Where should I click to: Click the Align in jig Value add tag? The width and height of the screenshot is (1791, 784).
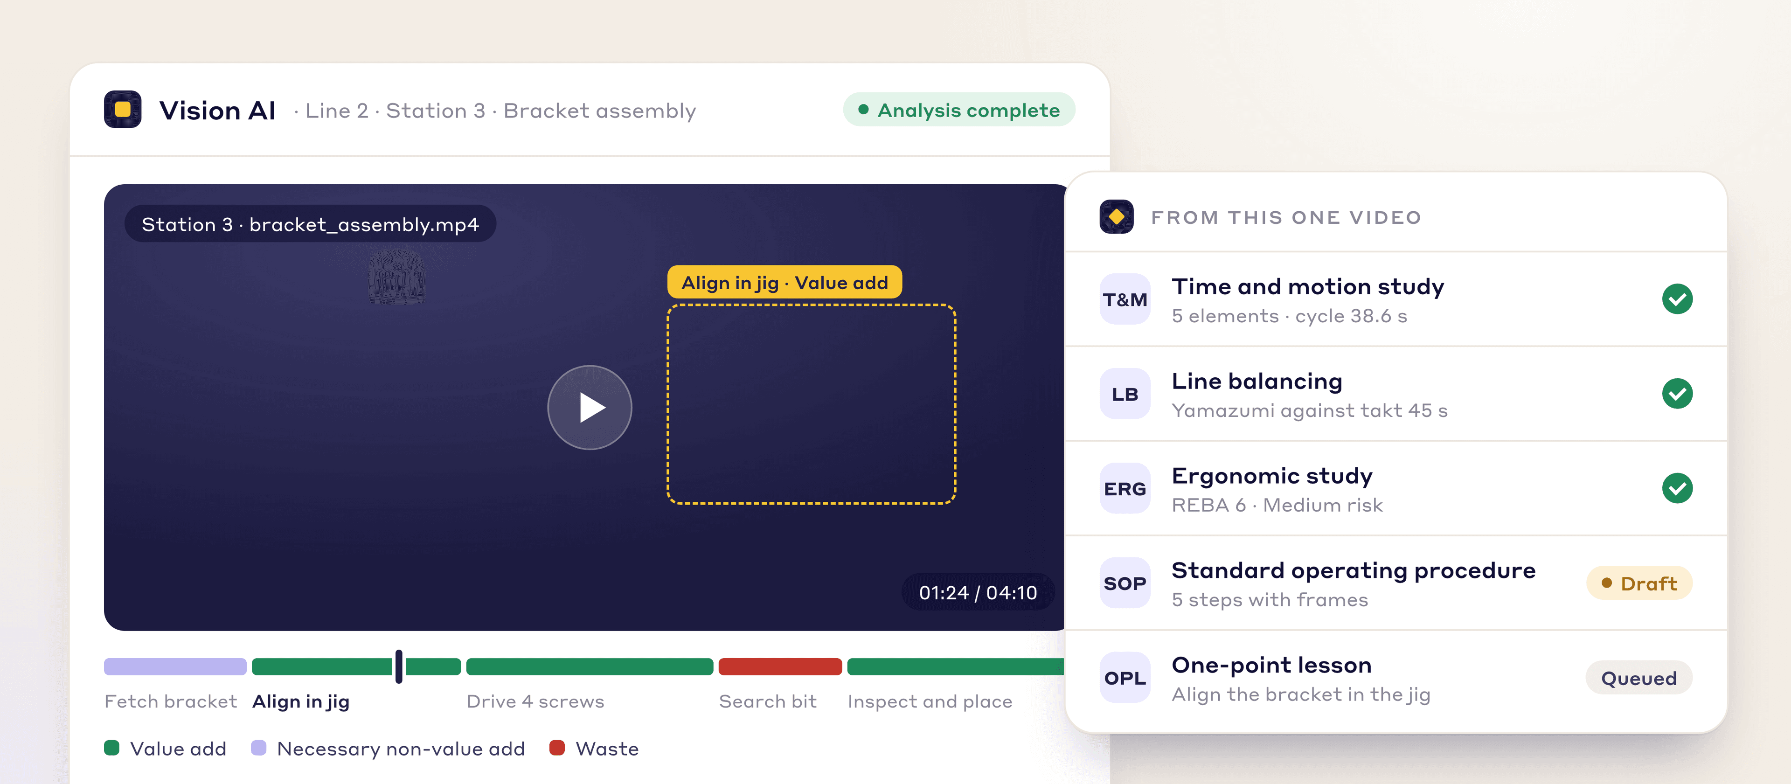[784, 282]
